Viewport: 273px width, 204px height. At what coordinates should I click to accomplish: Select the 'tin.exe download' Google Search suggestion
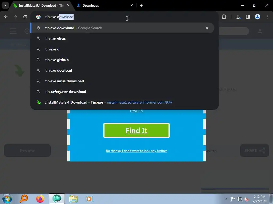click(122, 28)
